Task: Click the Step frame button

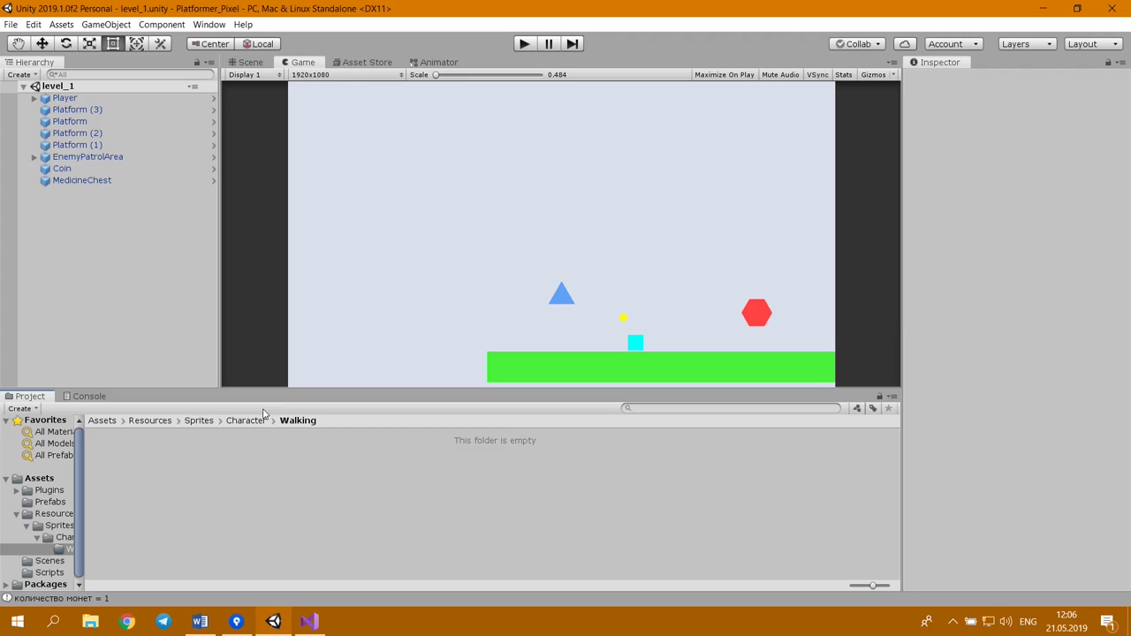Action: pos(573,43)
